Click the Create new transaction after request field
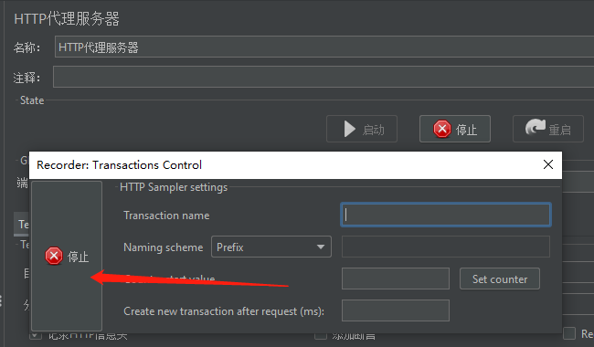The image size is (594, 347). (395, 310)
